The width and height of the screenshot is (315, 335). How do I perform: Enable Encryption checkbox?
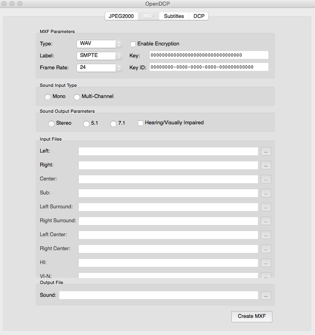pyautogui.click(x=133, y=44)
